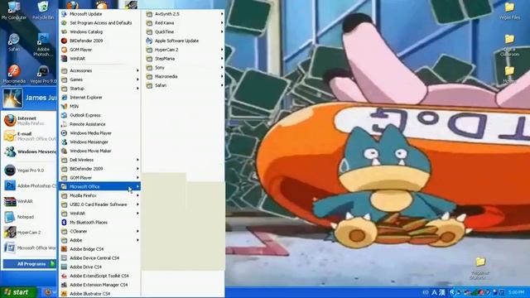Launch Windows Messenger from pinned list
The width and height of the screenshot is (530, 298).
(x=30, y=151)
